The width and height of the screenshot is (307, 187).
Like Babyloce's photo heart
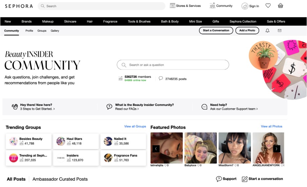[x=198, y=165]
